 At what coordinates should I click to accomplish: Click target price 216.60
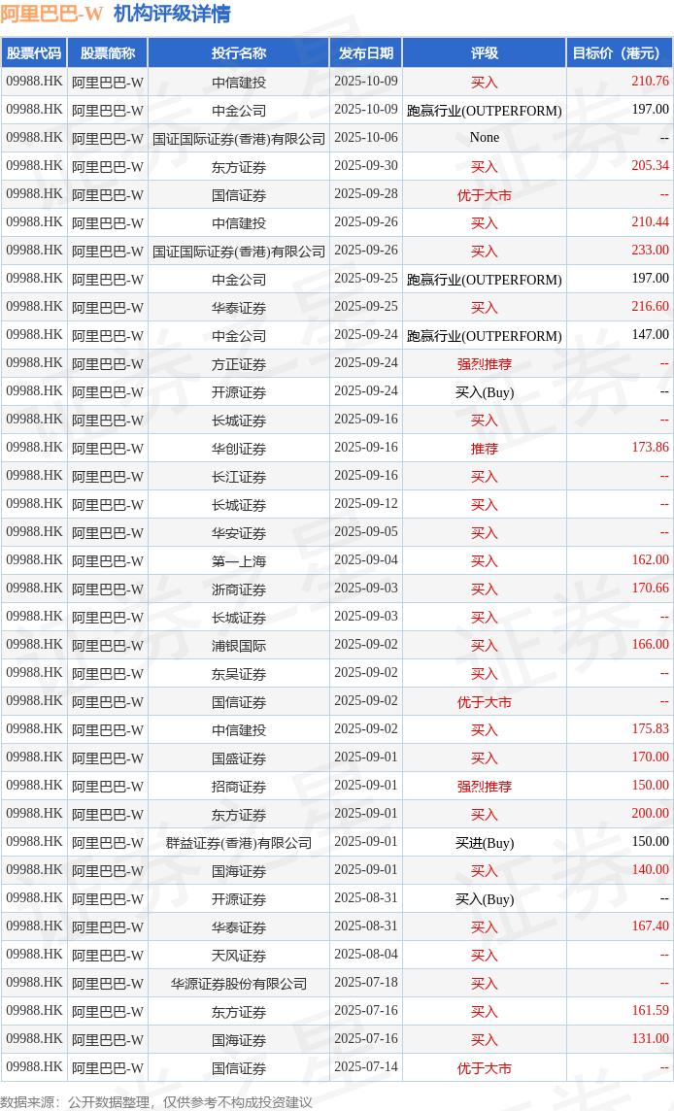[x=650, y=306]
